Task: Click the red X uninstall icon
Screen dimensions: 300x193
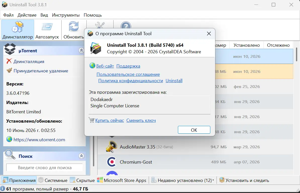Action: click(x=9, y=61)
